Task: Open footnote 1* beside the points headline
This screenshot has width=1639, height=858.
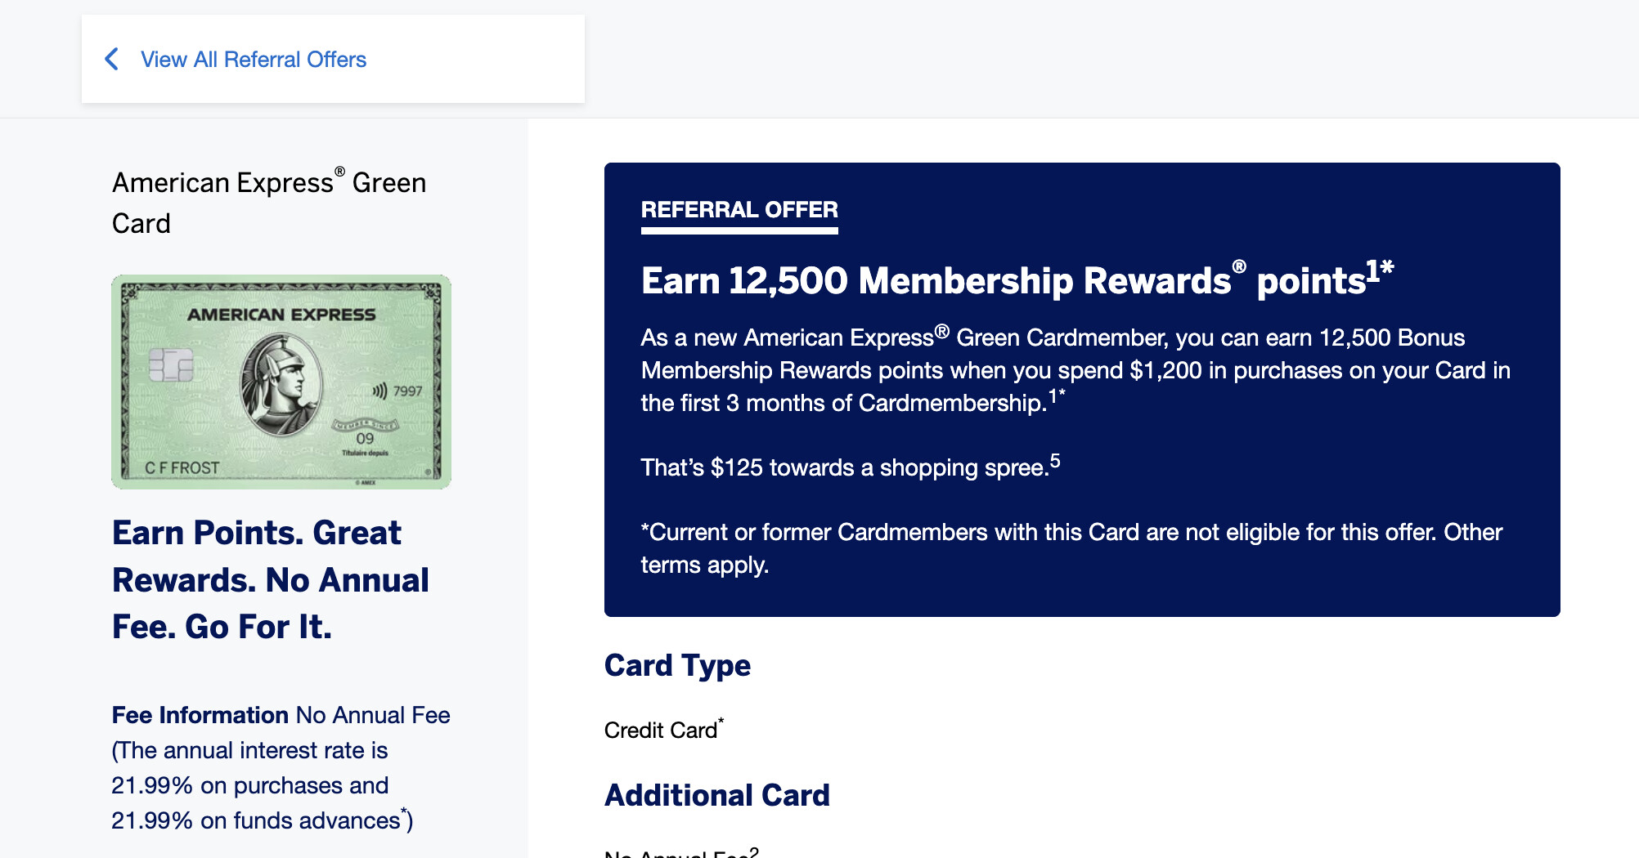Action: 1380,270
